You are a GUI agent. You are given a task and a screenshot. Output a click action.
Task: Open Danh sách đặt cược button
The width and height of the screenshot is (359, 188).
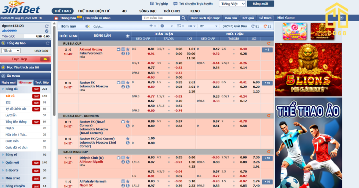[205, 18]
